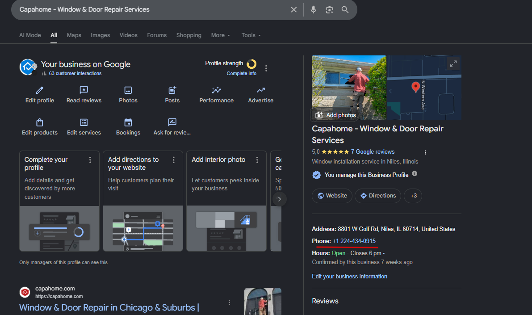Open Read reviews star icon
532x315 pixels.
[x=84, y=90]
